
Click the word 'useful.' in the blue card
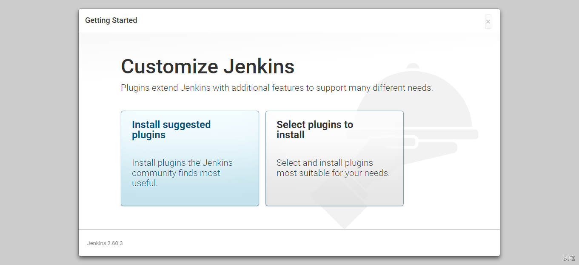click(145, 183)
